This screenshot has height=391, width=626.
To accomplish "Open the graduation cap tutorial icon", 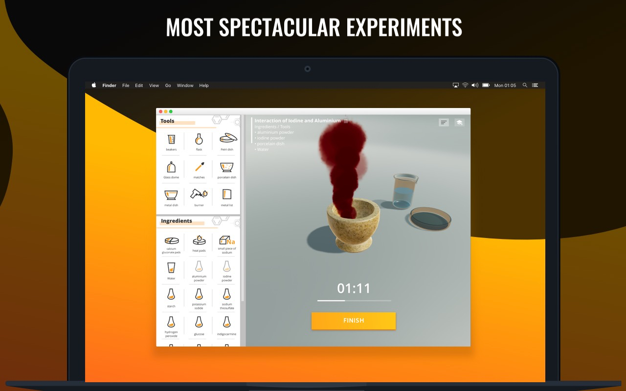I will point(459,123).
